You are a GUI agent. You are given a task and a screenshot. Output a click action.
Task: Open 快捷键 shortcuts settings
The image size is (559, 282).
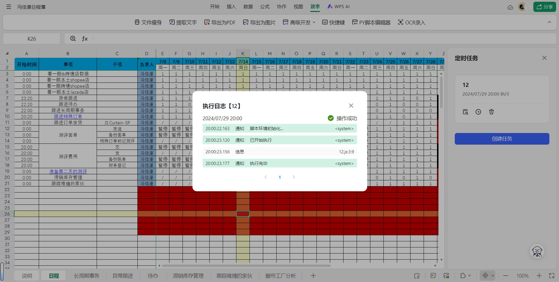point(334,22)
